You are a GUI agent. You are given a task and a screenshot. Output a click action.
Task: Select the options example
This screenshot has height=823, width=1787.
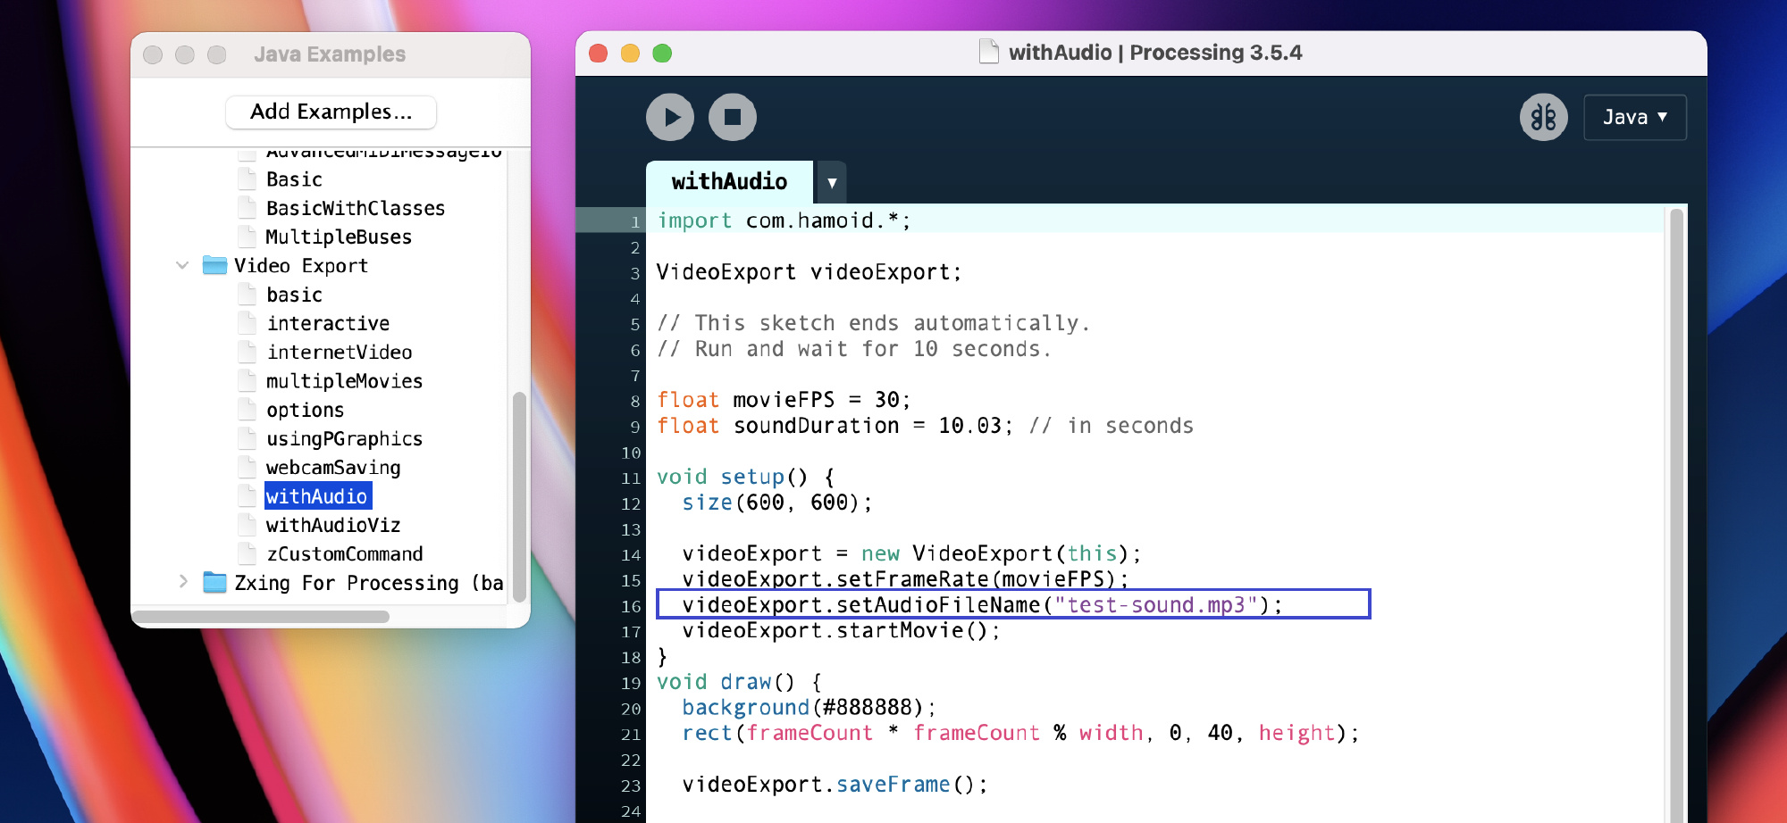[305, 410]
